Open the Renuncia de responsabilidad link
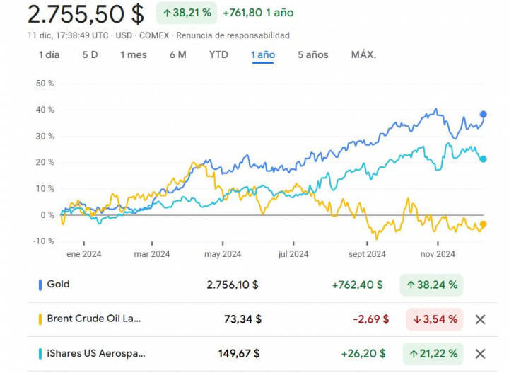Screen dimensions: 509x373 pos(233,35)
